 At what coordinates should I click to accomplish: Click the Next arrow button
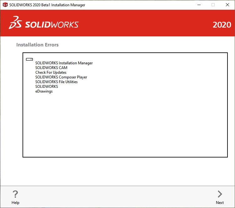[220, 194]
